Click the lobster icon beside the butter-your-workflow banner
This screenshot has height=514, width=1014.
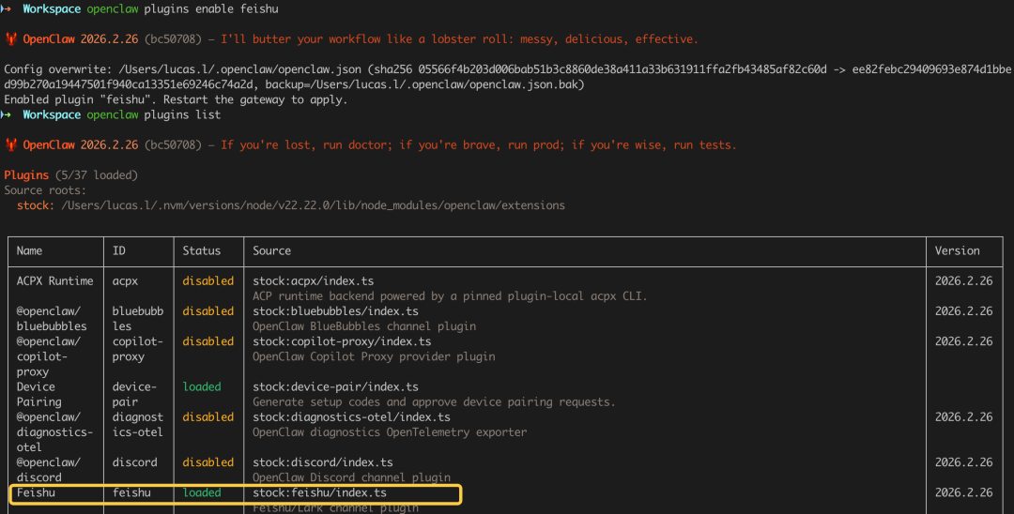(11, 39)
